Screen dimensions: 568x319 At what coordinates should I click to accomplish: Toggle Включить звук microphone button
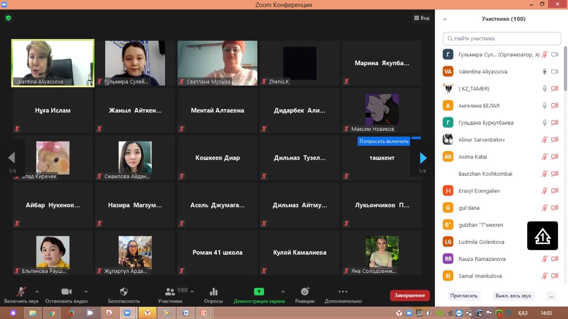(x=21, y=295)
